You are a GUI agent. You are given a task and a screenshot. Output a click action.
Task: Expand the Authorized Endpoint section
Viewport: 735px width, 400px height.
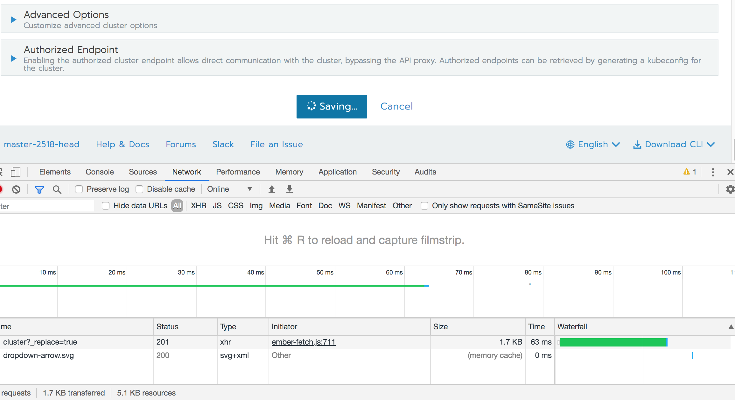14,59
